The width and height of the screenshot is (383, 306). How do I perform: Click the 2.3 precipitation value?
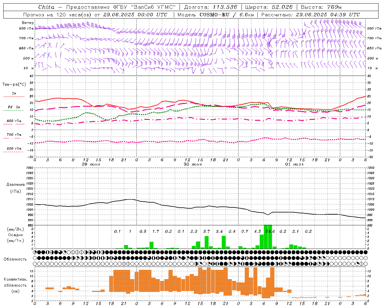[x=194, y=232]
